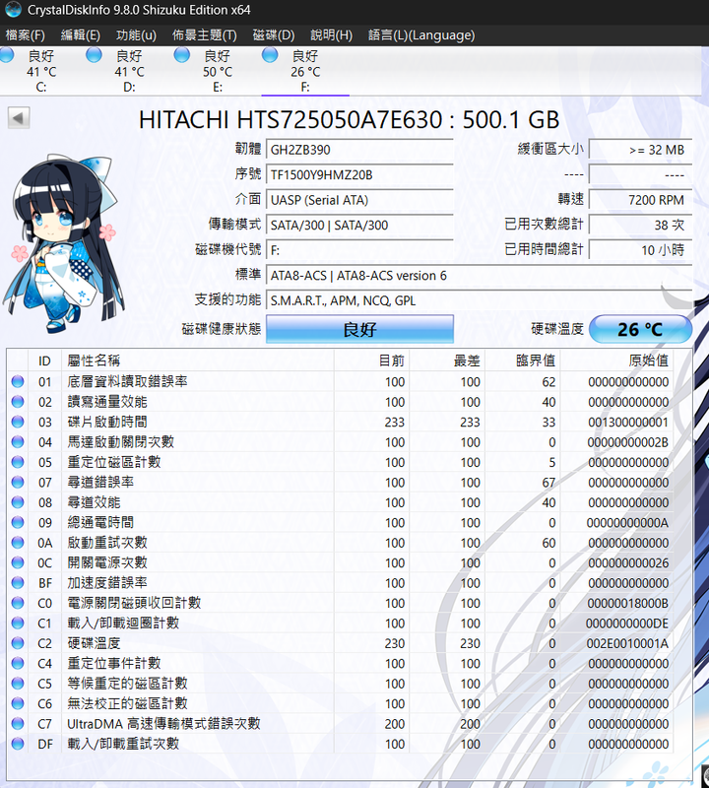The height and width of the screenshot is (788, 709).
Task: Select raw value 001300000001
Action: (628, 423)
